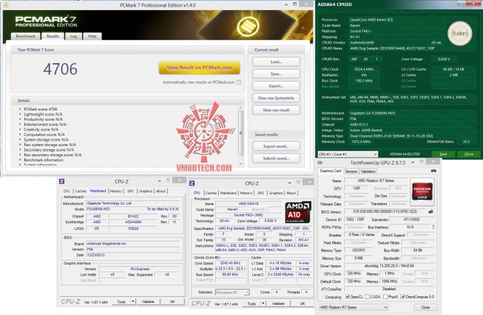Click the Close button in GPU-Z
This screenshot has height=315, width=483.
point(425,308)
